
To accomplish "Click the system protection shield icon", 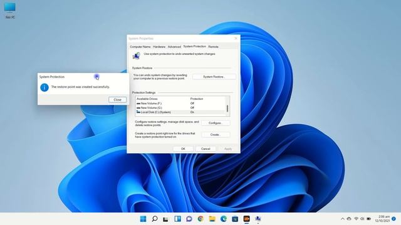I will [x=137, y=56].
